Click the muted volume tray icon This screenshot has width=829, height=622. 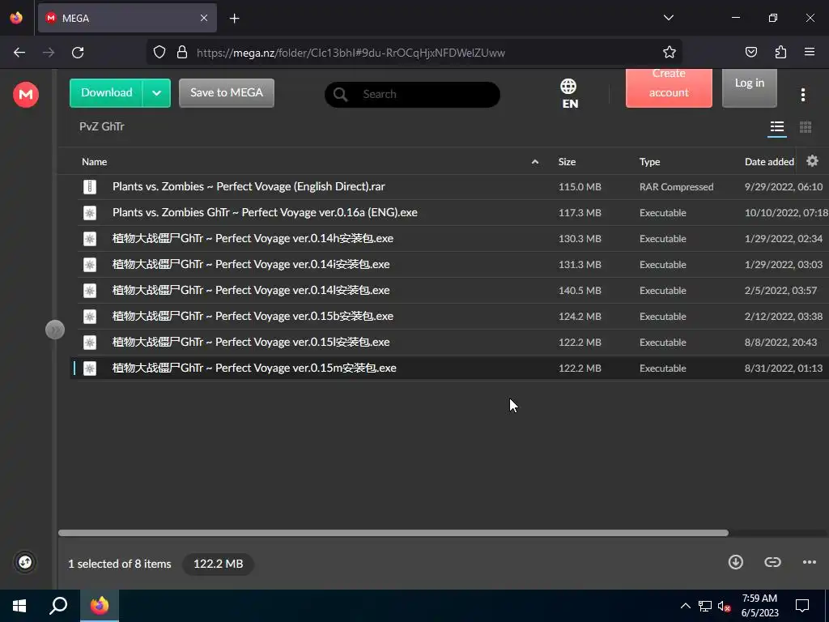coord(723,607)
